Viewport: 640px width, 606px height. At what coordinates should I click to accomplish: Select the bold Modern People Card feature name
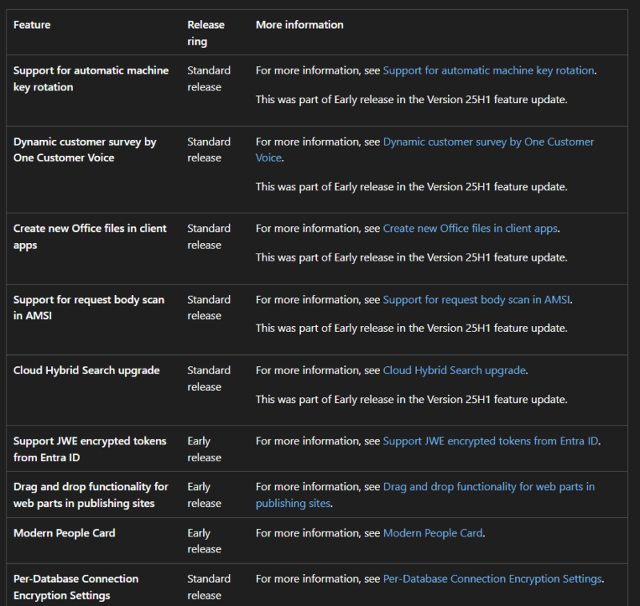coord(65,533)
